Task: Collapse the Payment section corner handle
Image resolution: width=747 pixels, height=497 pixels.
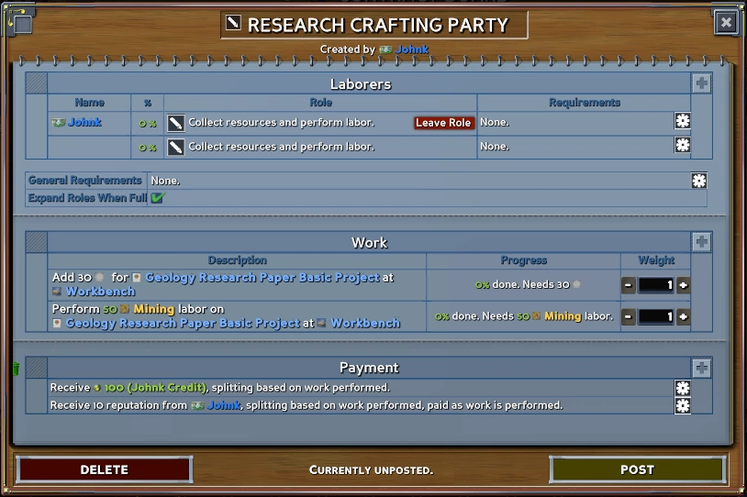Action: [37, 368]
